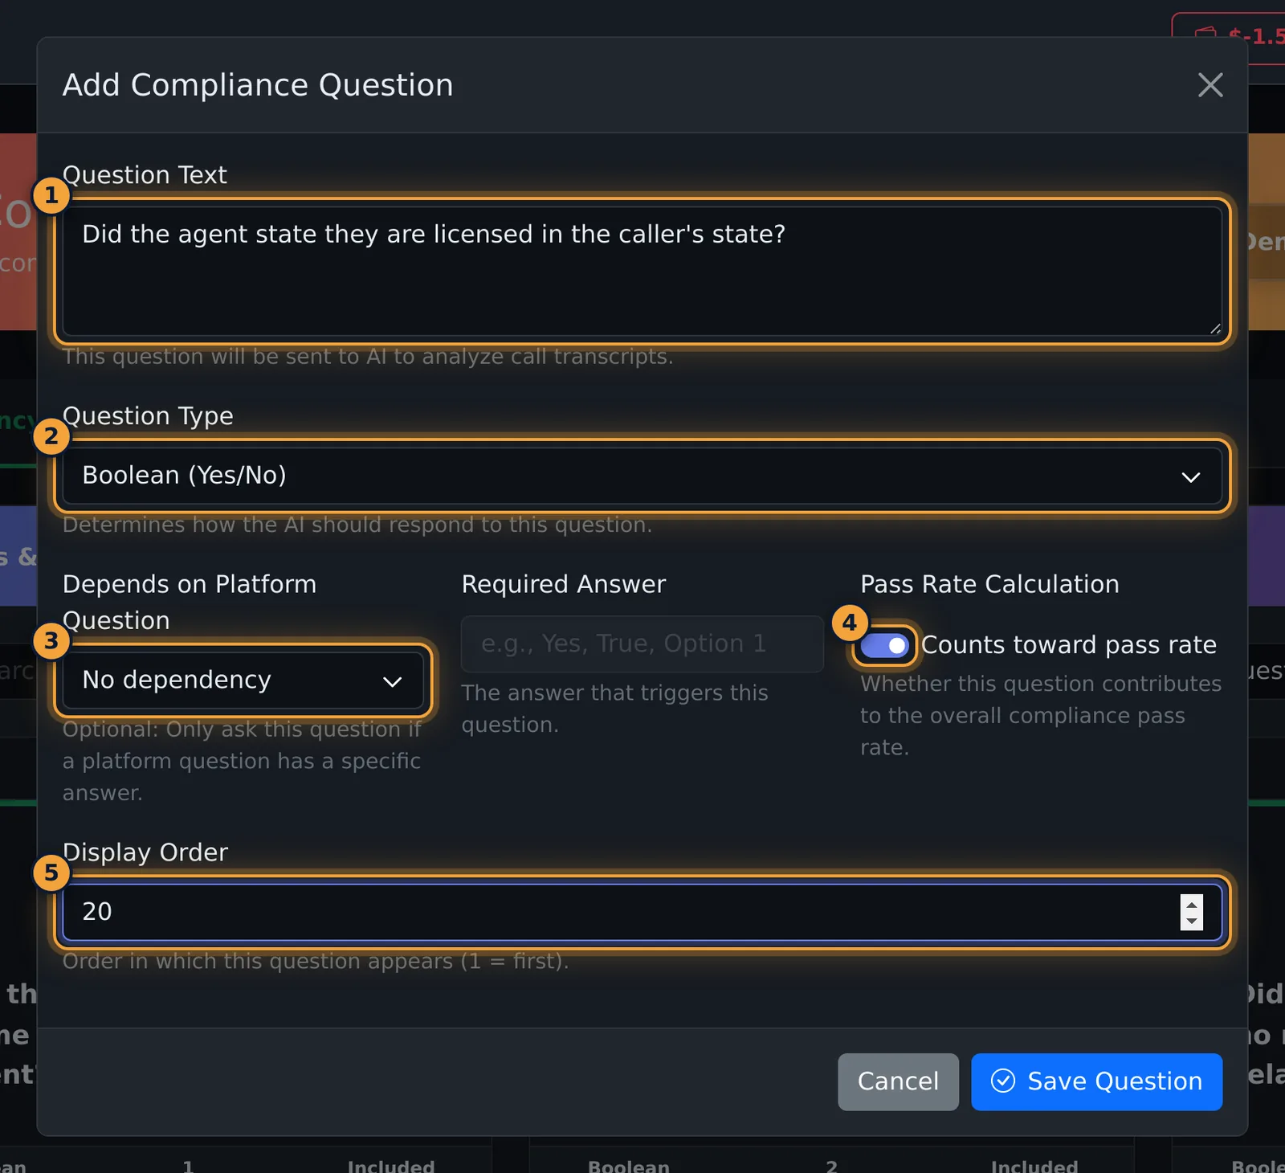Toggle Counts toward pass rate switch
Screen dimensions: 1285x1173
click(x=884, y=645)
